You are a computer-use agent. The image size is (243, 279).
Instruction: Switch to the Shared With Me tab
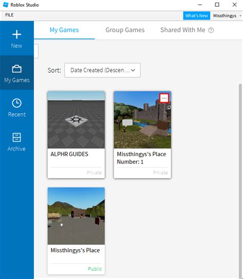coord(183,30)
